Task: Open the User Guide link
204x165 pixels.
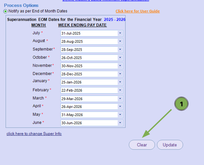Action: 138,11
